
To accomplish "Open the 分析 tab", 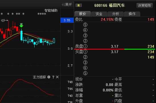I will (116, 14).
